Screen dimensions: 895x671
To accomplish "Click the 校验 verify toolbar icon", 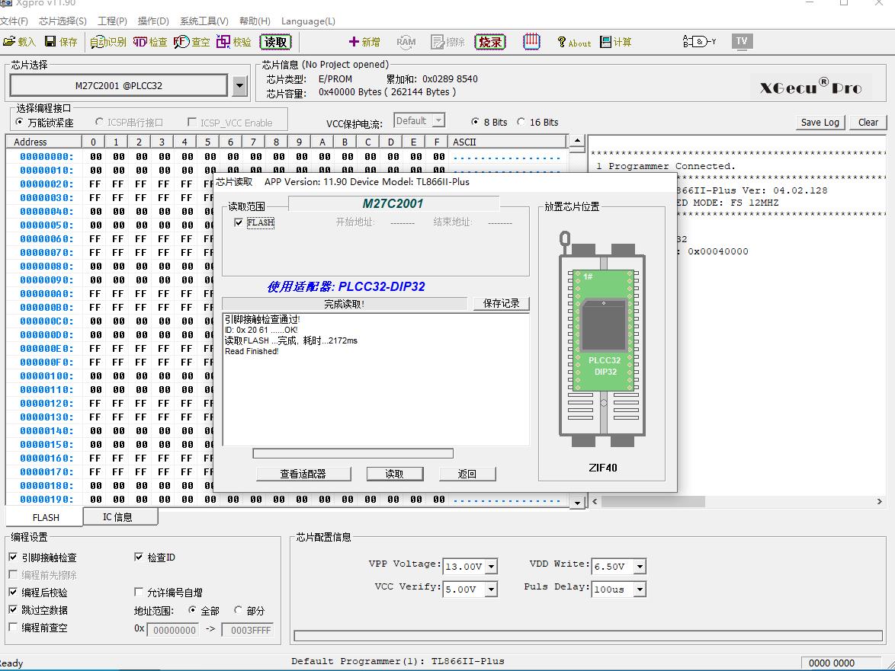I will pyautogui.click(x=223, y=42).
